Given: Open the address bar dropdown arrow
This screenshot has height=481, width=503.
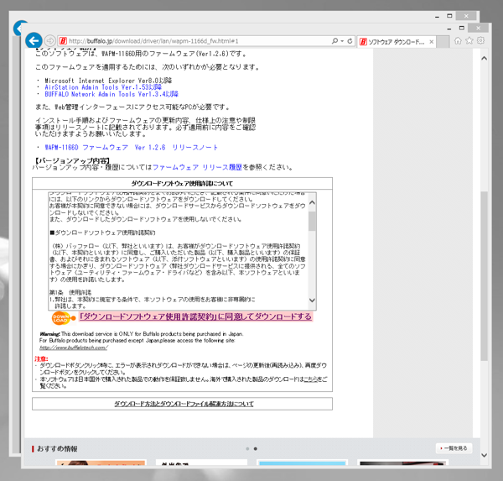Looking at the screenshot, I should (342, 41).
